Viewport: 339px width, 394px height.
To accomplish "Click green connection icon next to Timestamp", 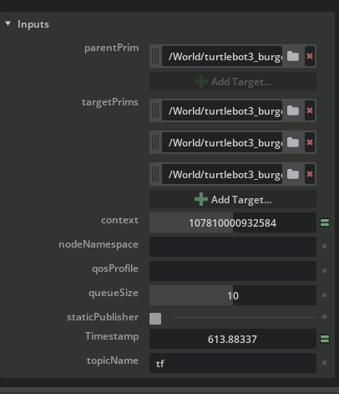I will 325,339.
